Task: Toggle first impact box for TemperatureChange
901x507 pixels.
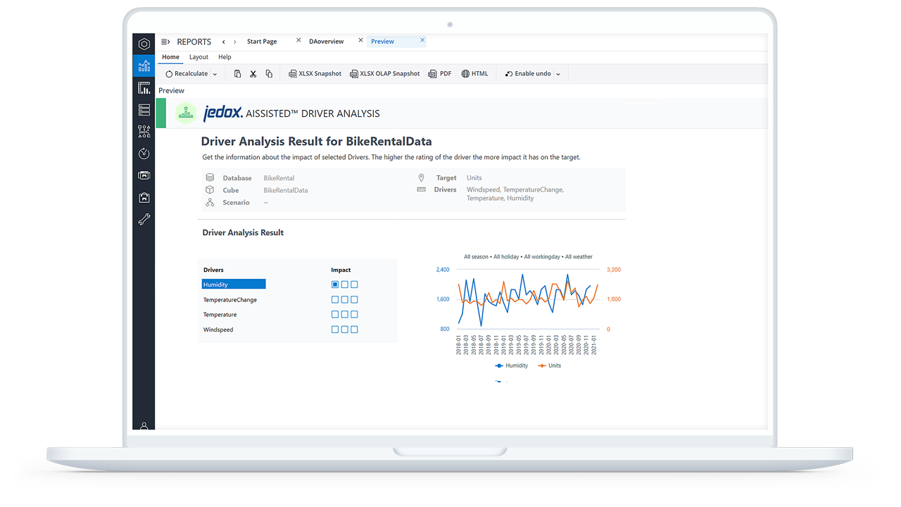Action: click(x=335, y=300)
